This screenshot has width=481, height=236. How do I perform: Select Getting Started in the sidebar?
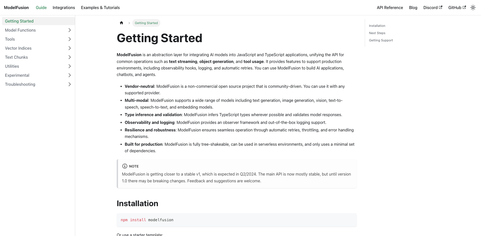[x=19, y=21]
